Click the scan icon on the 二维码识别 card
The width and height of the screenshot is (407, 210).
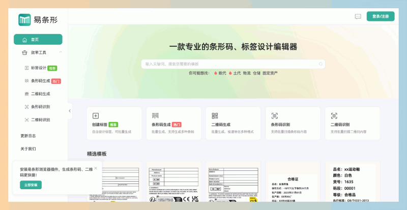334,116
